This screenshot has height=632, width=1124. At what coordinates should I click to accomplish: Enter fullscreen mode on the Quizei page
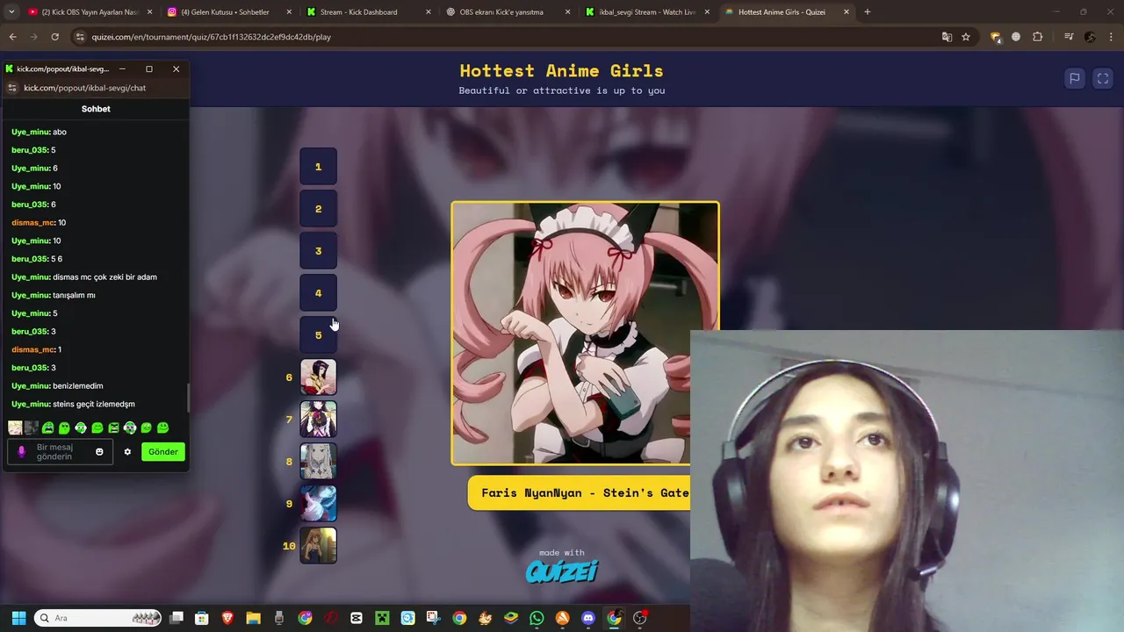click(1103, 78)
